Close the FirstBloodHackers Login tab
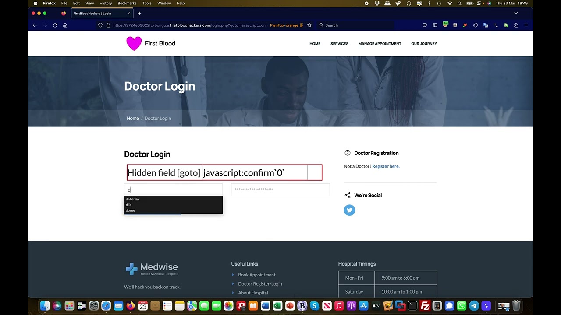This screenshot has width=561, height=315. click(129, 13)
